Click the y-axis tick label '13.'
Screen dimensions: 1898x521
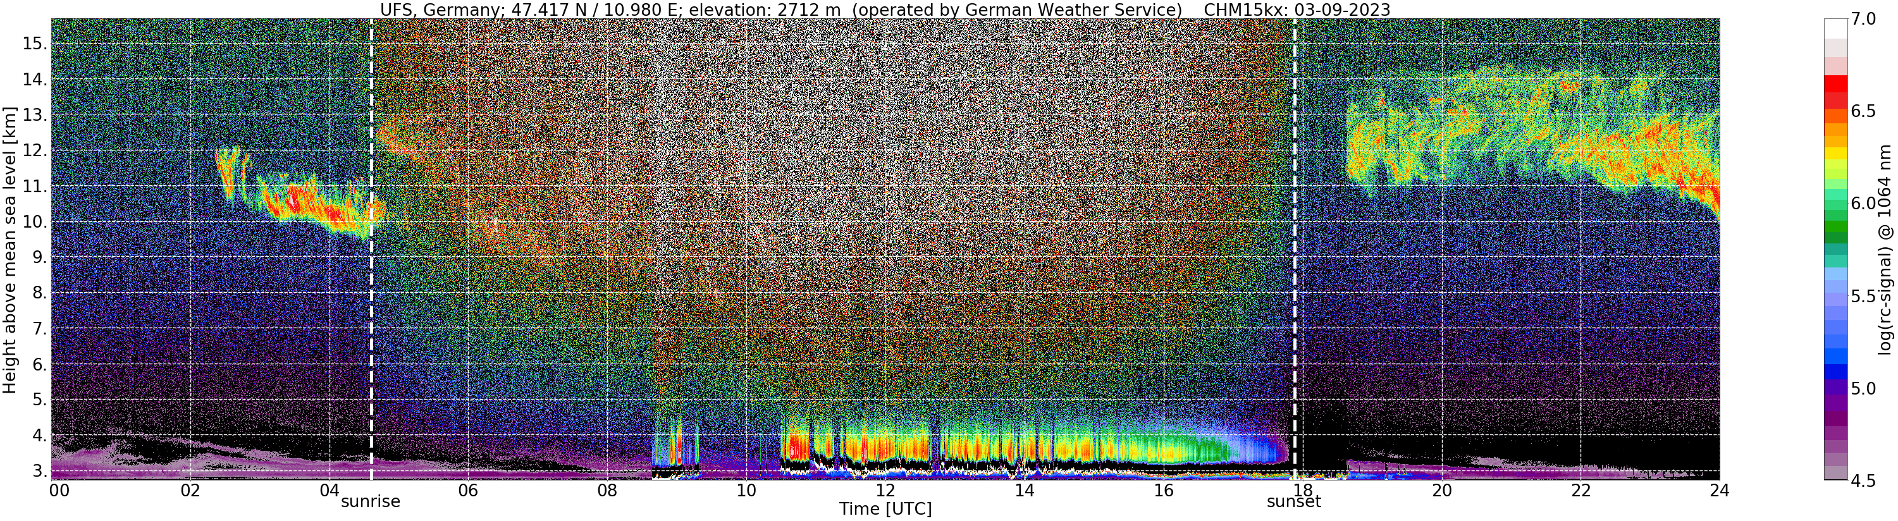point(35,115)
